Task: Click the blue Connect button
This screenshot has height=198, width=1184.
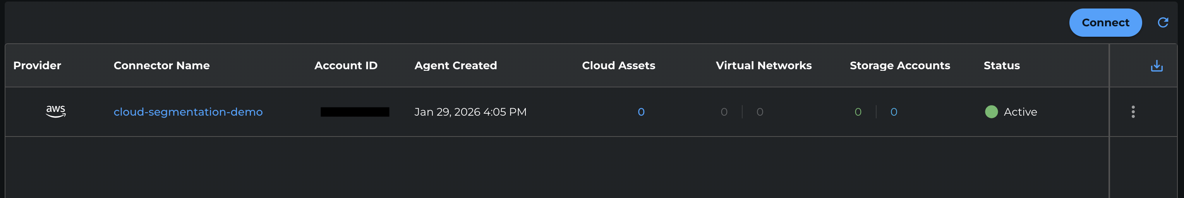Action: click(1105, 22)
